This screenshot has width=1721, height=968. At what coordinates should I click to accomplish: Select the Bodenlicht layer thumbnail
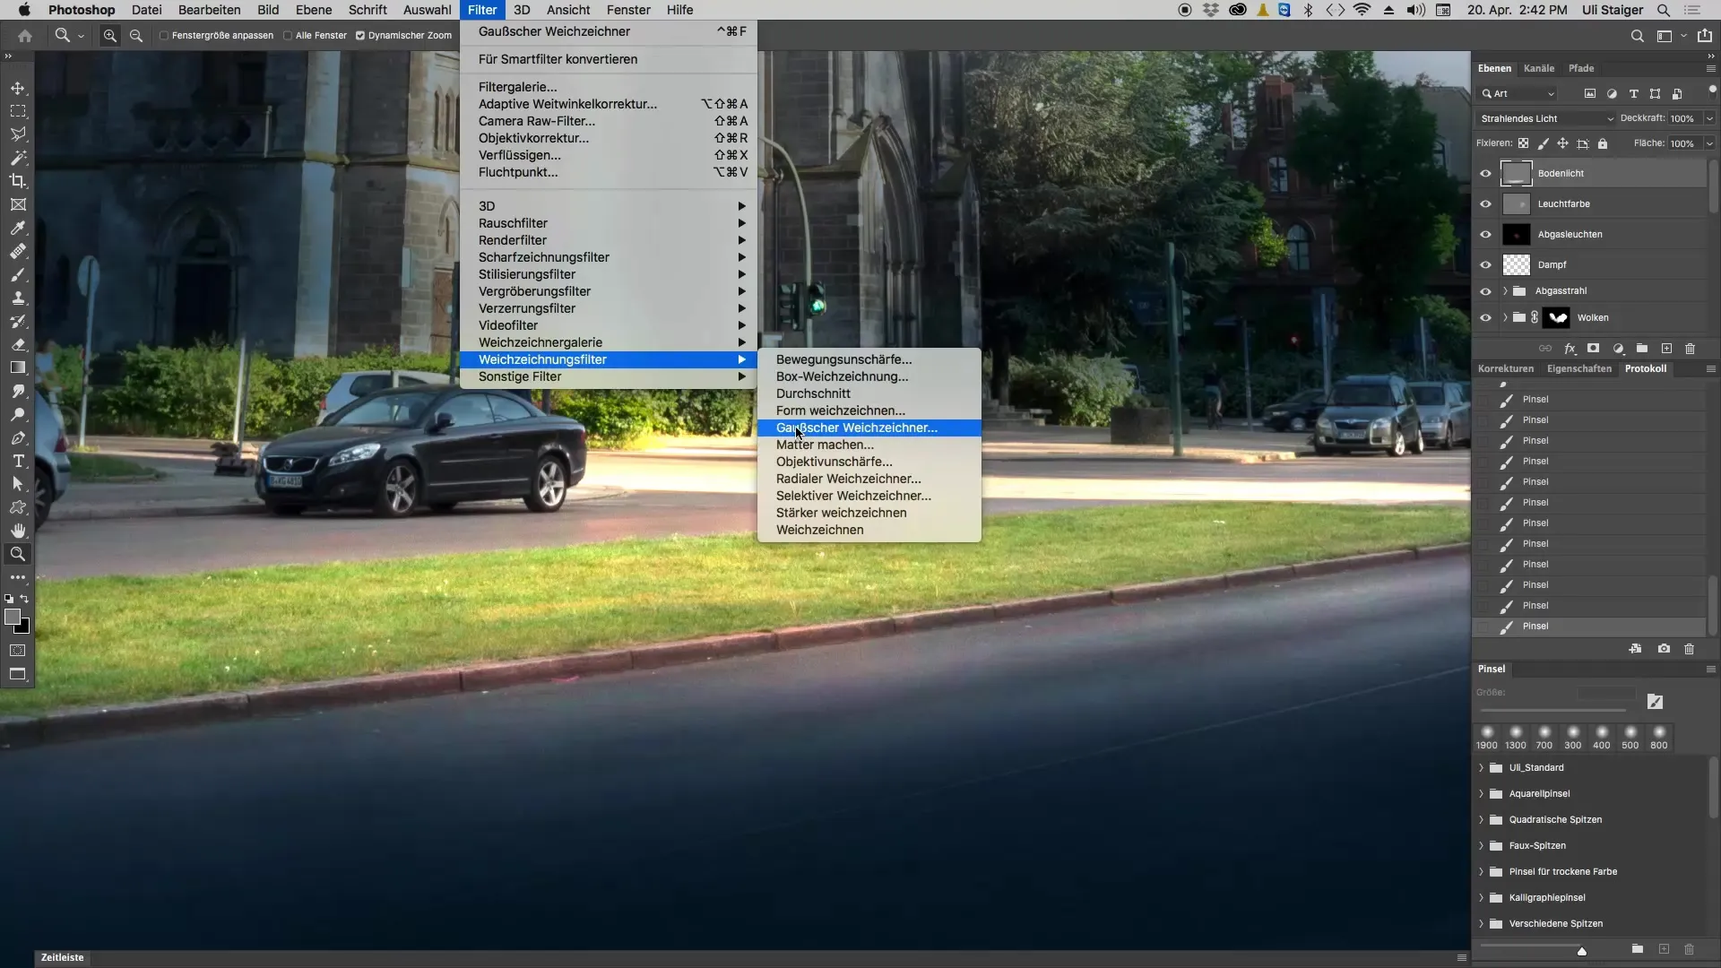1516,174
